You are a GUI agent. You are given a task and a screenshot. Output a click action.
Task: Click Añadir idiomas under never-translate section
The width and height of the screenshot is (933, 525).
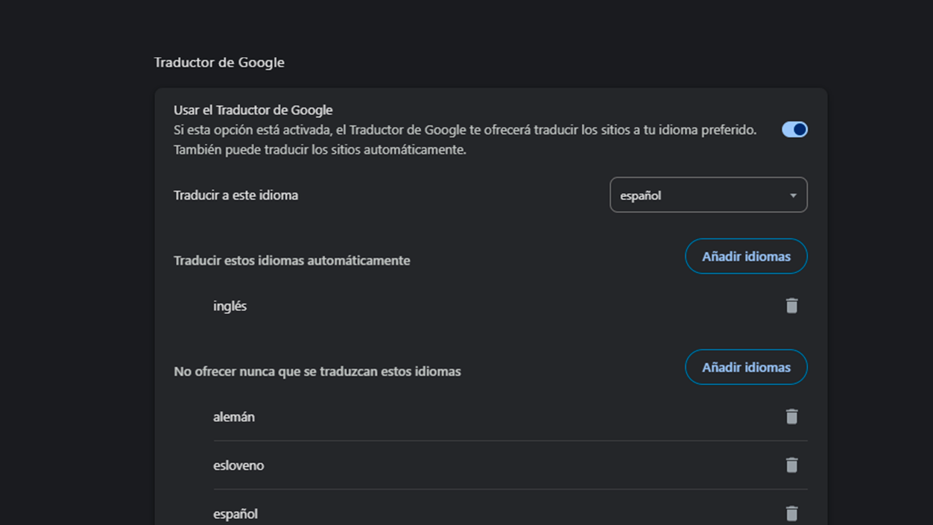point(746,367)
